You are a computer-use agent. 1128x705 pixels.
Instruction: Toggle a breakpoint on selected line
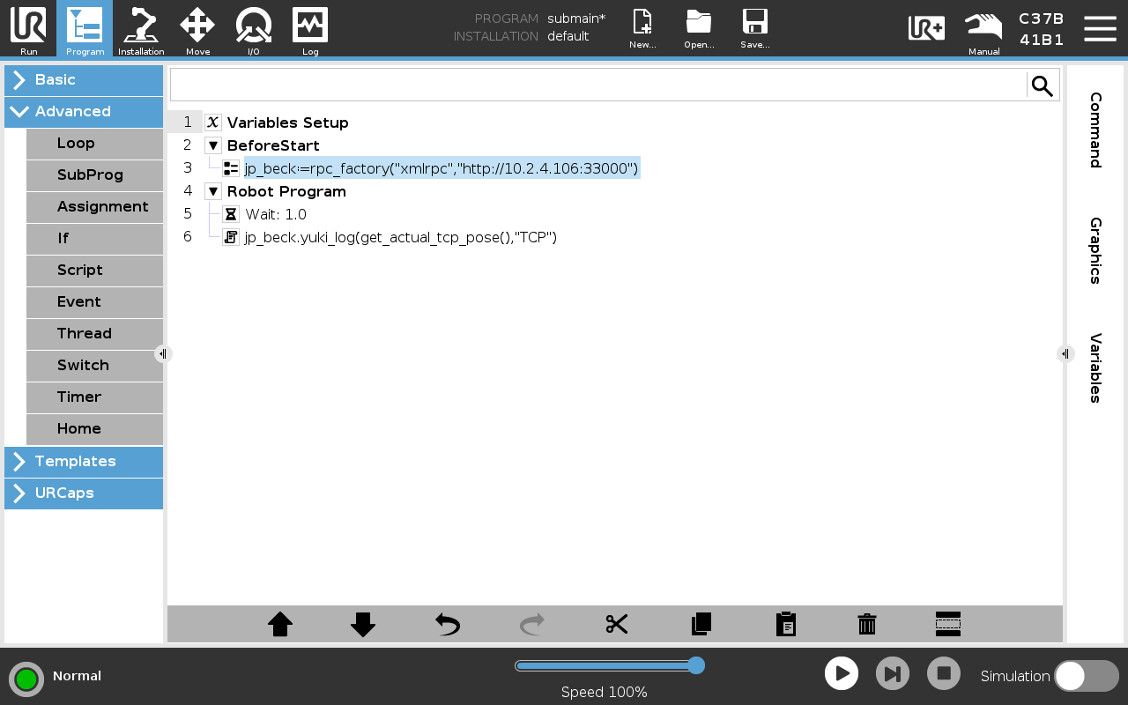coord(947,624)
